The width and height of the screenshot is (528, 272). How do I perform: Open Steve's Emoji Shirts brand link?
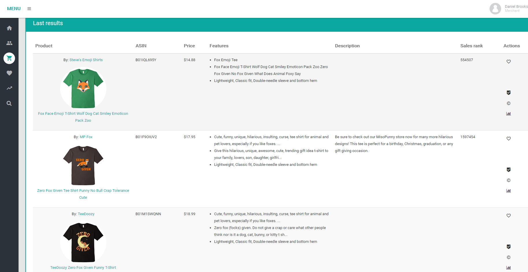(86, 60)
